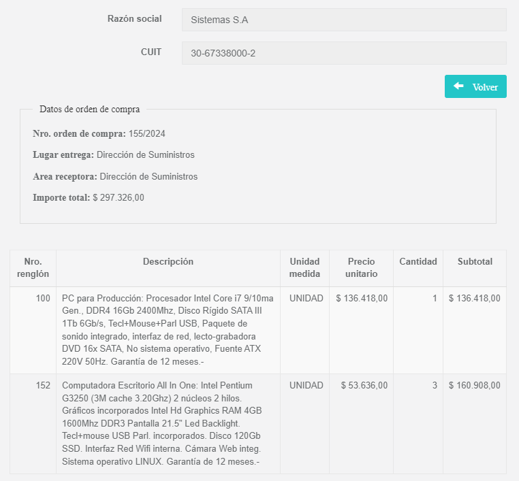Focus the Razón social field
The width and height of the screenshot is (519, 481).
[343, 20]
